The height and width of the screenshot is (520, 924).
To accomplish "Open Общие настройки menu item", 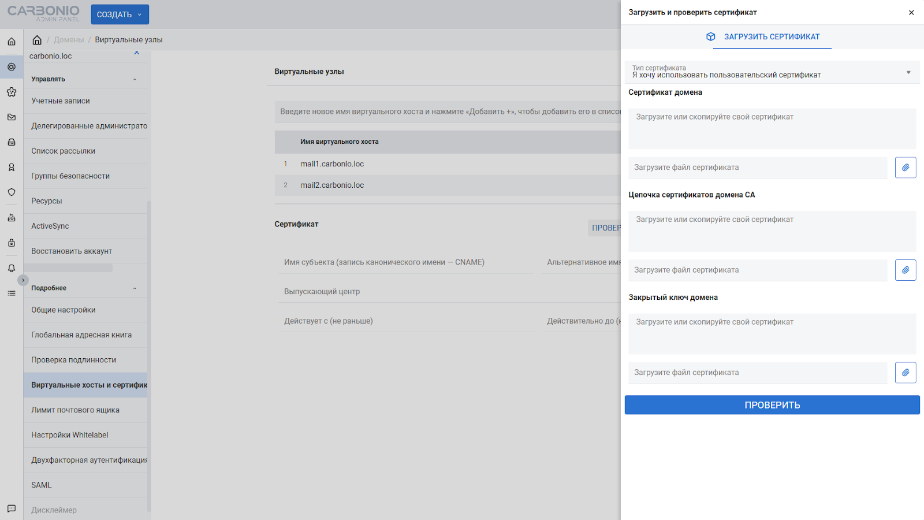I will (85, 310).
